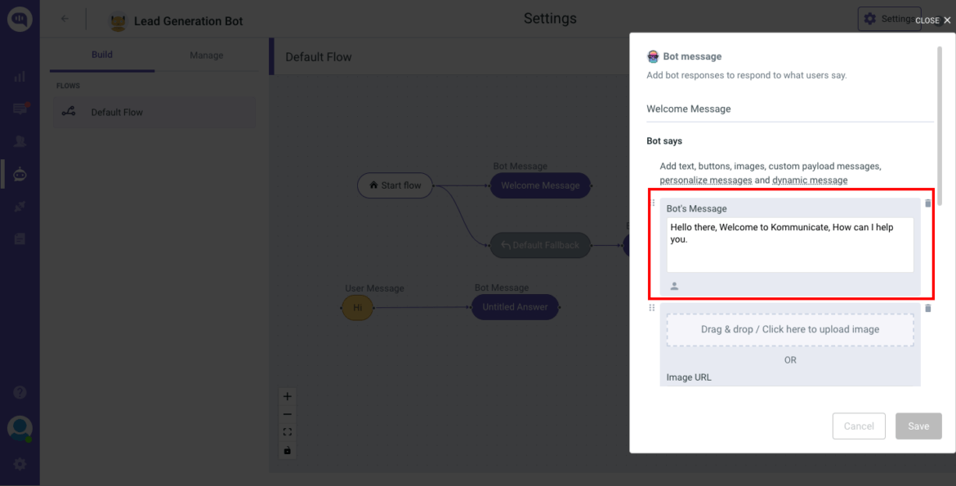Viewport: 956px width, 486px height.
Task: Switch to the Manage tab
Action: pyautogui.click(x=205, y=55)
